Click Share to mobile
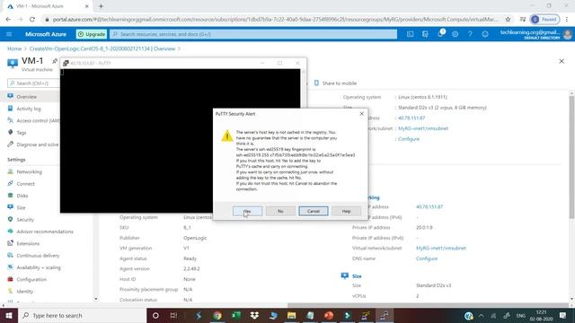575x323 pixels. 335,83
